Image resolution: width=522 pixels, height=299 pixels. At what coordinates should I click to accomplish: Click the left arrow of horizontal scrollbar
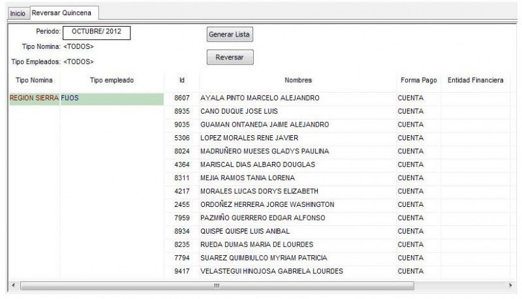point(13,285)
